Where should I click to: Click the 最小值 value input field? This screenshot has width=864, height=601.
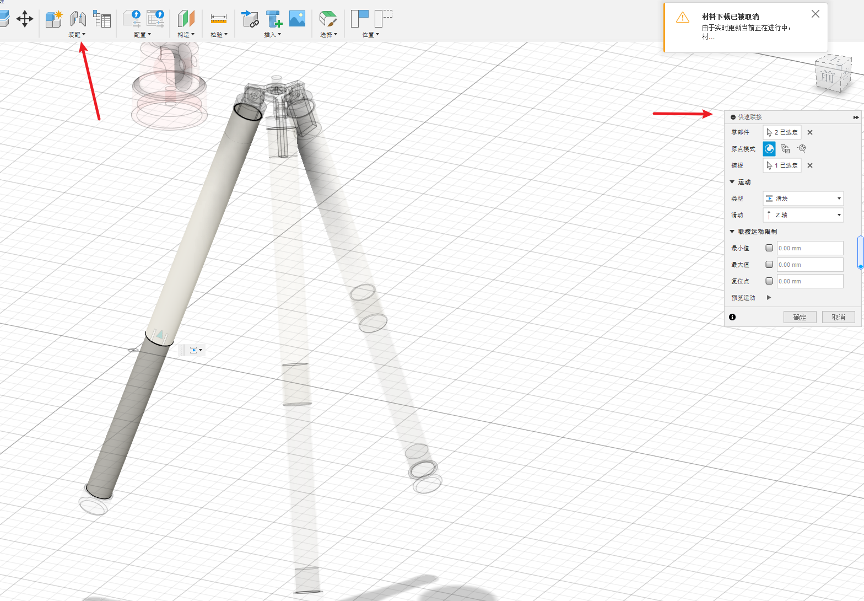click(809, 248)
